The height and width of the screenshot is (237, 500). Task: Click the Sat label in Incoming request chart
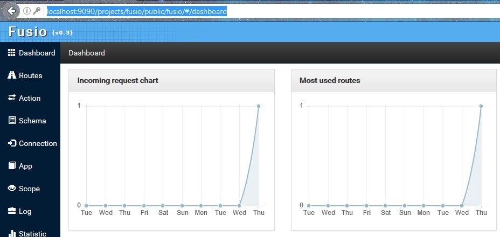click(163, 213)
